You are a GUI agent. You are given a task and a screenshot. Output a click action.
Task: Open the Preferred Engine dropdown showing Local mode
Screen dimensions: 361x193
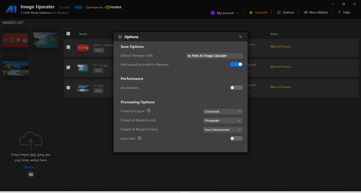(x=223, y=111)
